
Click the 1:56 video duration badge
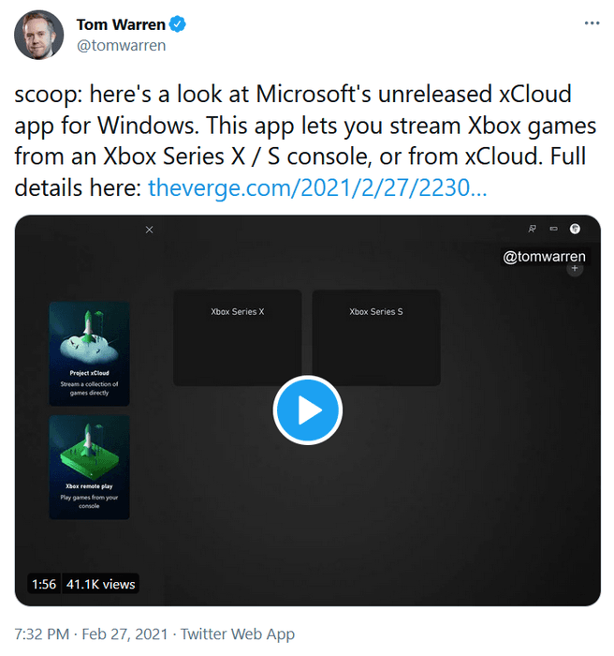coord(44,584)
